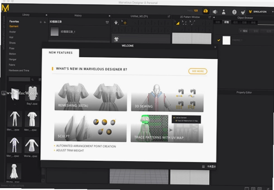
Task: Click the back arrow beside Favorites
Action: pyautogui.click(x=45, y=22)
